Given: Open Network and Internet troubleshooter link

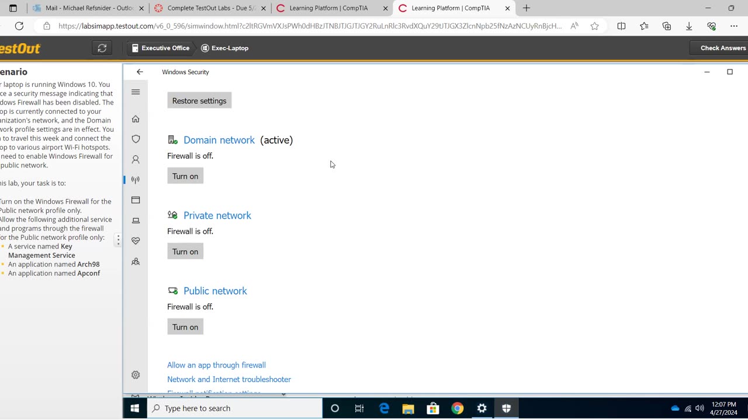Looking at the screenshot, I should [229, 379].
